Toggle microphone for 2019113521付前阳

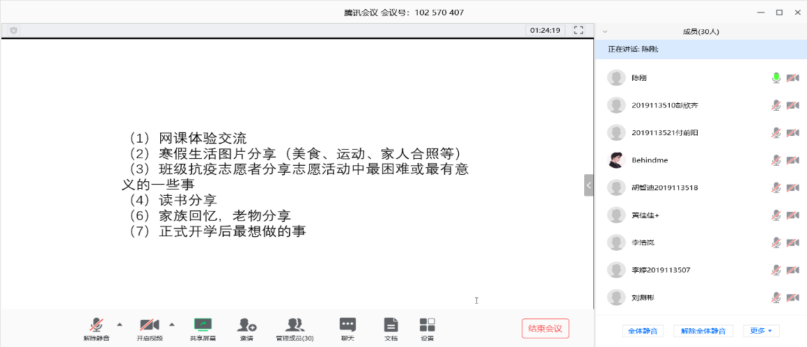[776, 132]
